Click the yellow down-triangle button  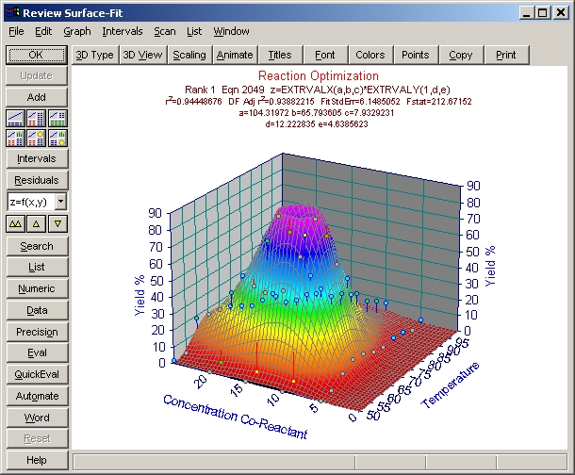(x=57, y=223)
